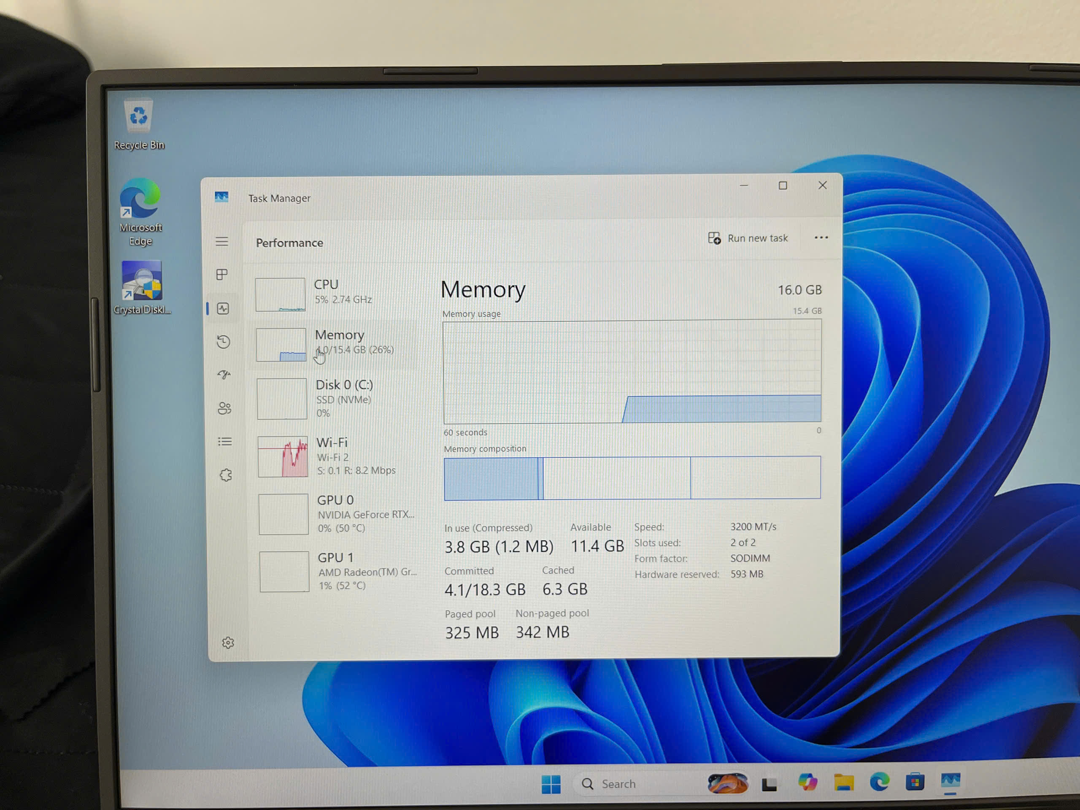Viewport: 1080px width, 810px height.
Task: Click the Task Manager app icon in title bar
Action: click(221, 197)
